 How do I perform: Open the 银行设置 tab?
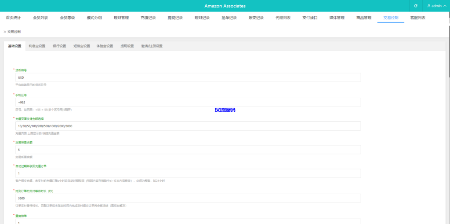pyautogui.click(x=59, y=46)
